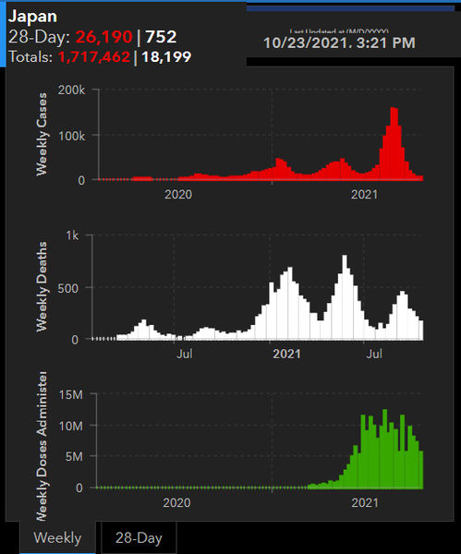Click the 500 label on deaths axis
The width and height of the screenshot is (461, 554).
(67, 288)
